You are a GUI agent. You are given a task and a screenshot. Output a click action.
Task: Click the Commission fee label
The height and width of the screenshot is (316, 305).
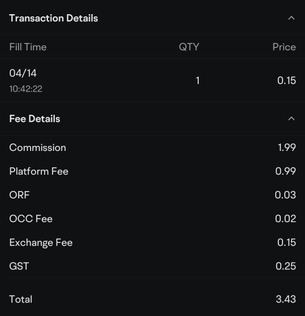coord(38,148)
